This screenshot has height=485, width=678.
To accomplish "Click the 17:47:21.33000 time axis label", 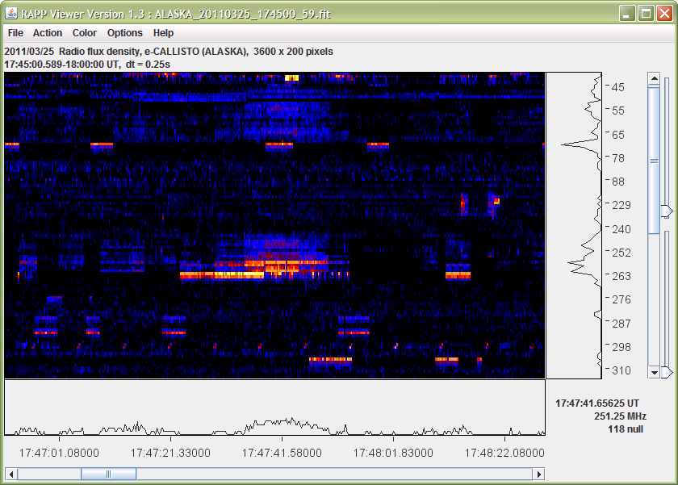I will coord(170,453).
